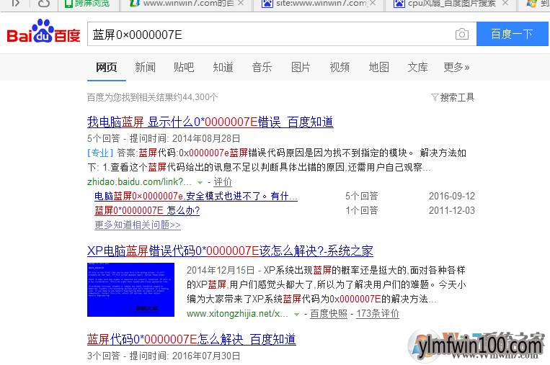
Task: Click the browser forward arrow icon
Action: (x=15, y=4)
